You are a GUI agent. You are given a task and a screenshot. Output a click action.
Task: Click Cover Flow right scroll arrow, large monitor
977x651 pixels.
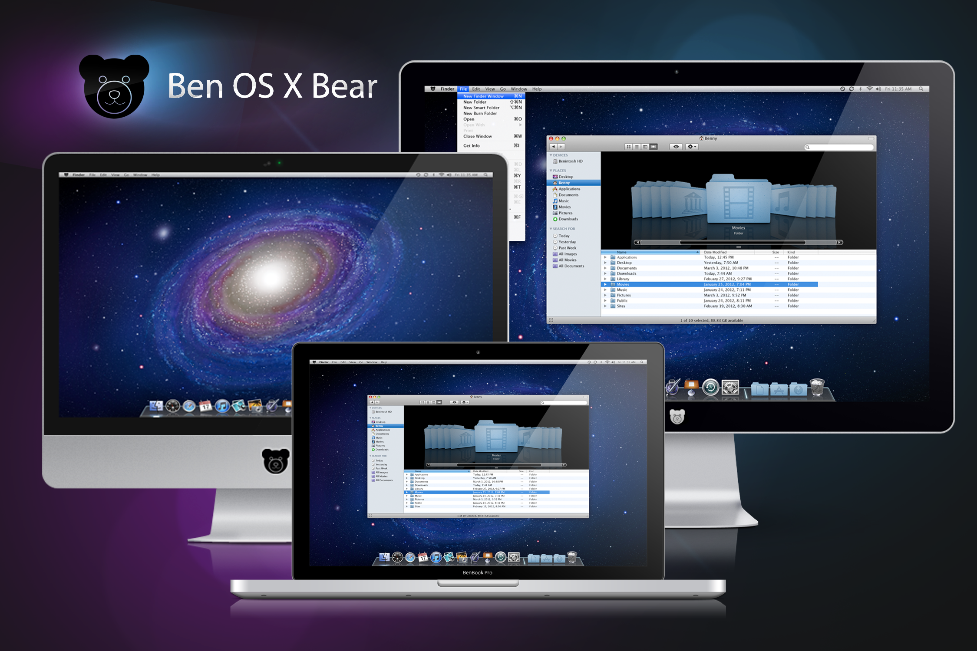pyautogui.click(x=840, y=243)
